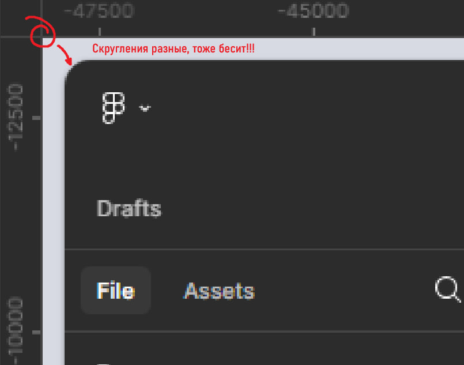Screen dimensions: 464x365
Task: Open search with the magnifier icon
Action: click(447, 289)
